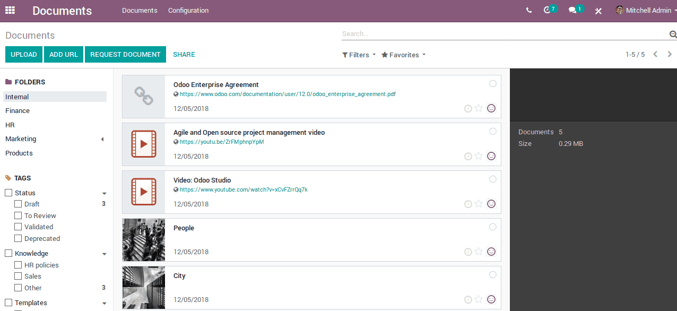The width and height of the screenshot is (677, 311).
Task: Schedule activity clock on Odoo Enterprise Agreement
Action: click(468, 108)
